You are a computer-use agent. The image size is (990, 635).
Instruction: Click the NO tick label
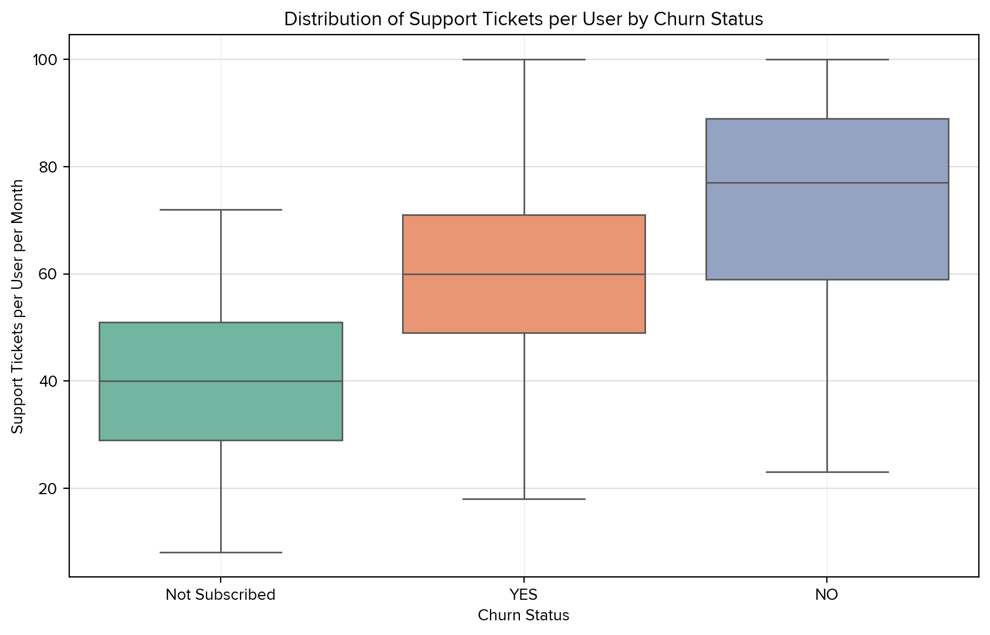point(827,595)
